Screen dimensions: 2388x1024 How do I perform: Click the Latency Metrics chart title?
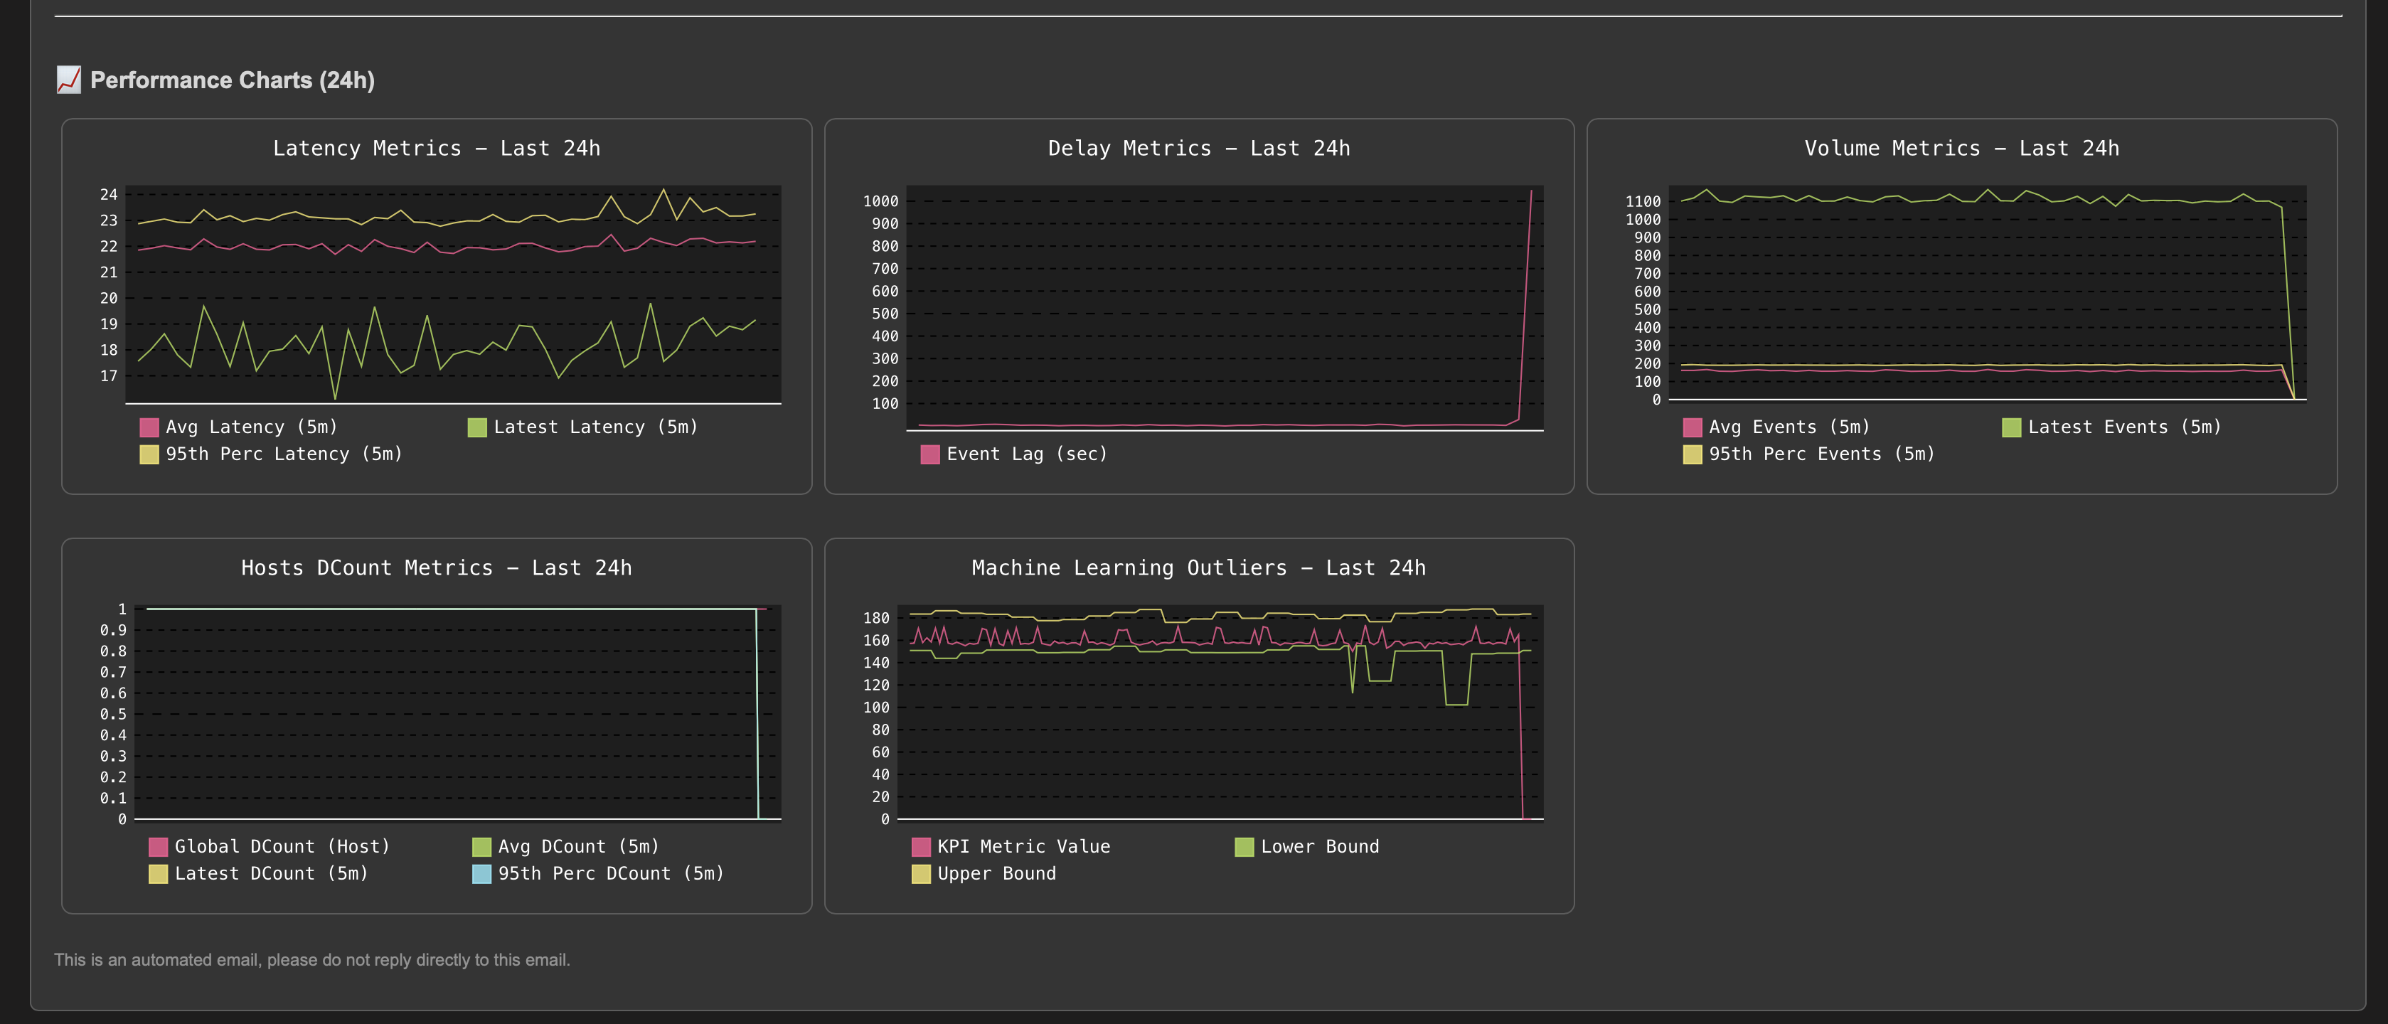(x=437, y=149)
